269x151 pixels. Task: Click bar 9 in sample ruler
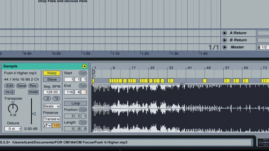point(114,68)
